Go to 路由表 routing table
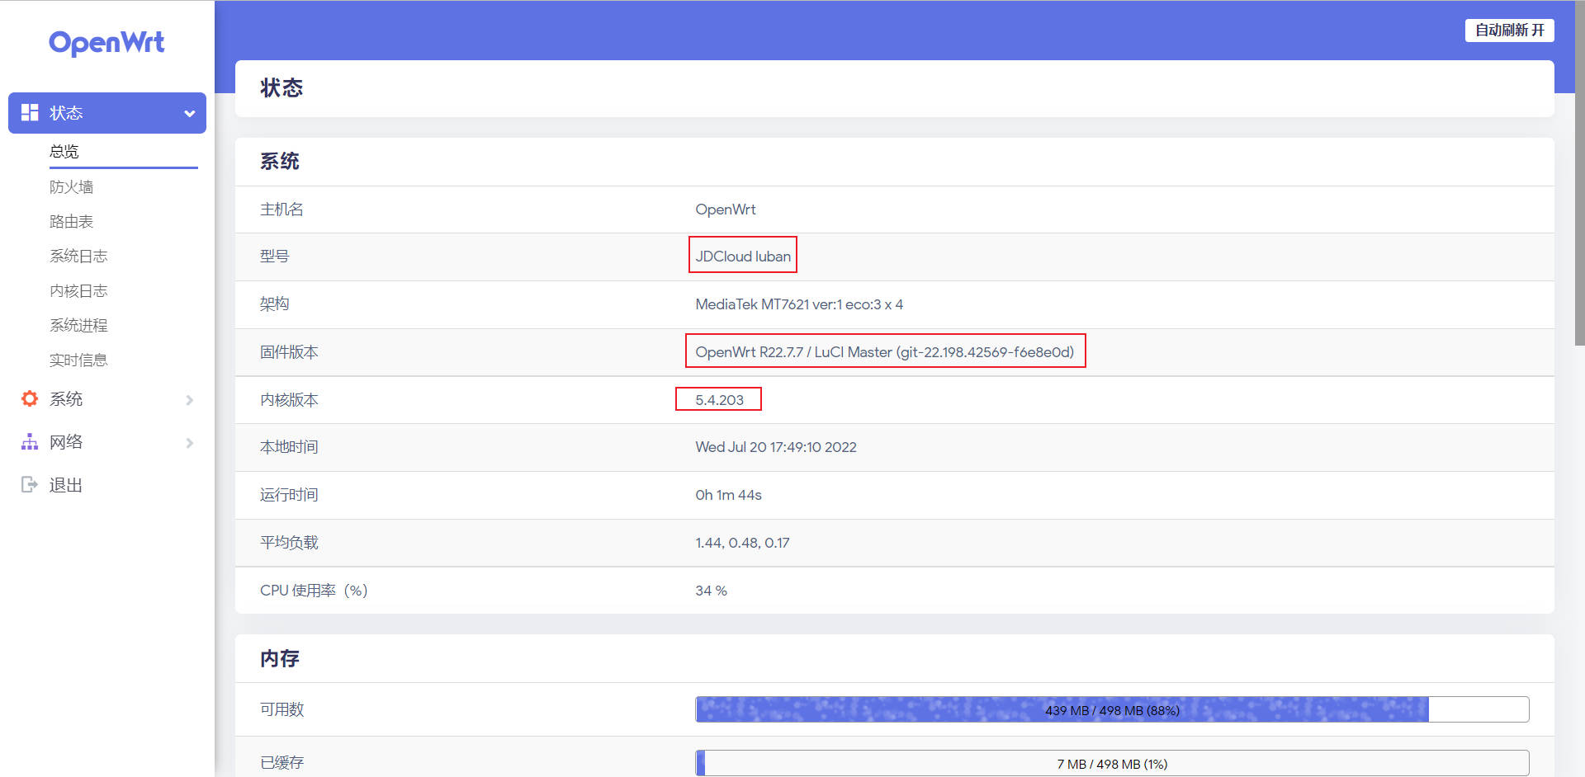The width and height of the screenshot is (1585, 777). click(x=72, y=222)
